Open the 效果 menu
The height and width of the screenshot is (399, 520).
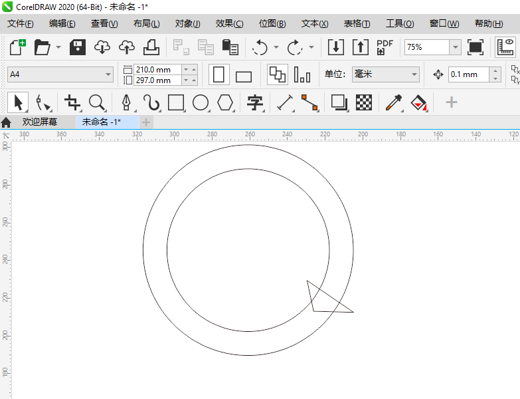tap(229, 24)
